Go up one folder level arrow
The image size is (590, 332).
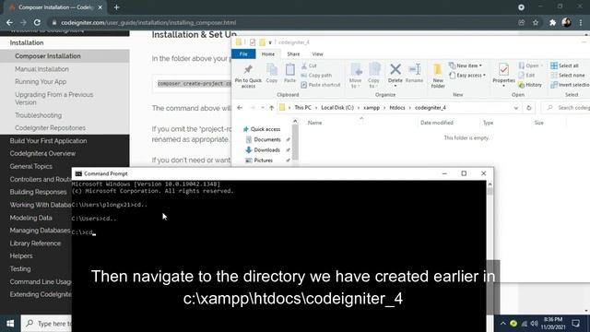point(271,108)
